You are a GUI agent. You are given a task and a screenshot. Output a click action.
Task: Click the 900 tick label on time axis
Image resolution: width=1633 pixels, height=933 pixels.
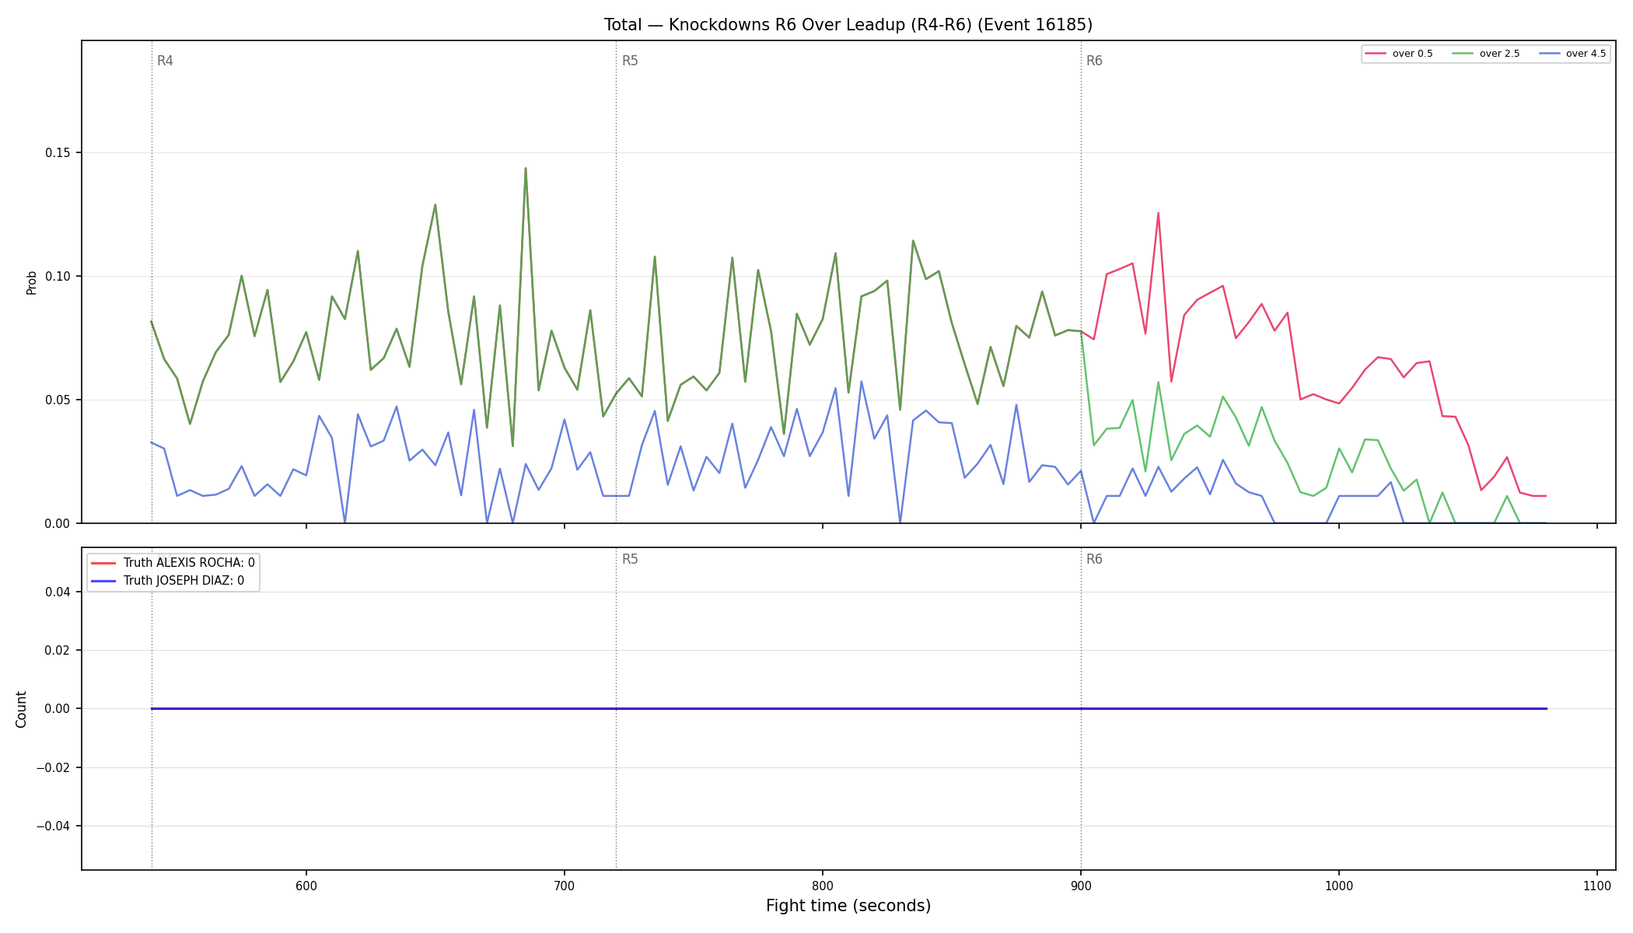pos(1081,886)
